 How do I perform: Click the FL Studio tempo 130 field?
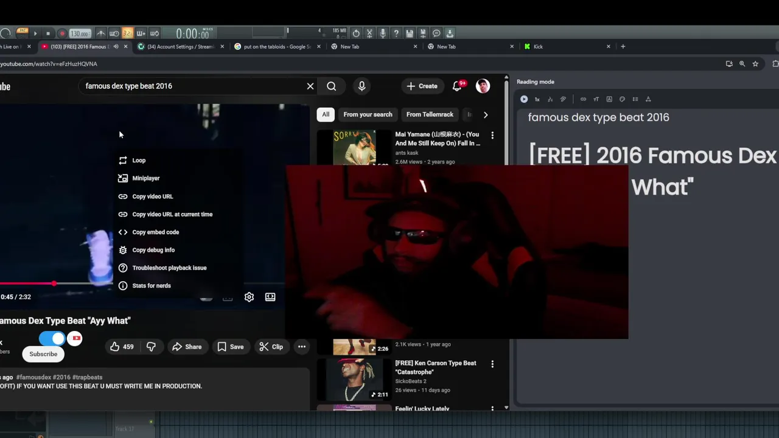click(x=80, y=33)
